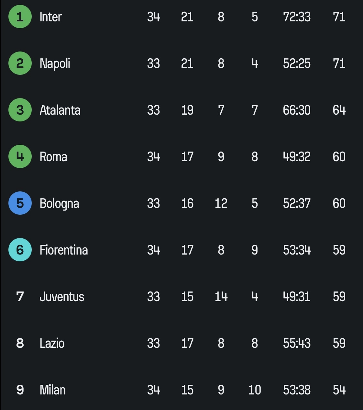Click Napoli's 71 points value
Screen dimensions: 363x410
point(339,63)
